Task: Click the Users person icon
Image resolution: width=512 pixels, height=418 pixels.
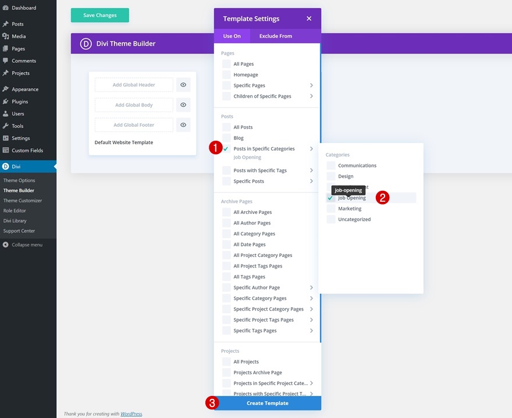Action: tap(6, 113)
